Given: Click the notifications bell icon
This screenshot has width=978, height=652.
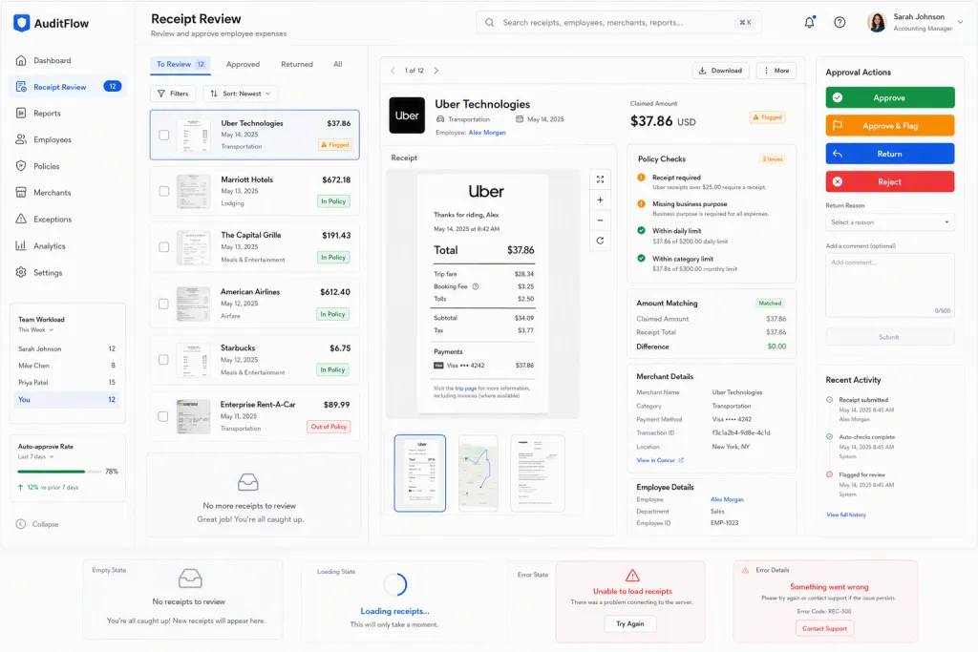Looking at the screenshot, I should pyautogui.click(x=809, y=22).
